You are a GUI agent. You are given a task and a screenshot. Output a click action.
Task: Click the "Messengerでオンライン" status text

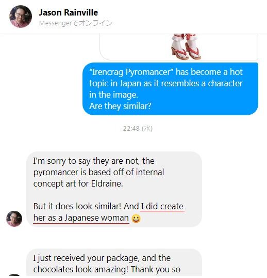click(76, 23)
